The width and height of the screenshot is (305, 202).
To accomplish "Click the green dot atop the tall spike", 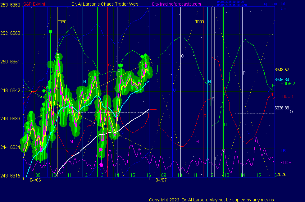I will (x=50, y=31).
